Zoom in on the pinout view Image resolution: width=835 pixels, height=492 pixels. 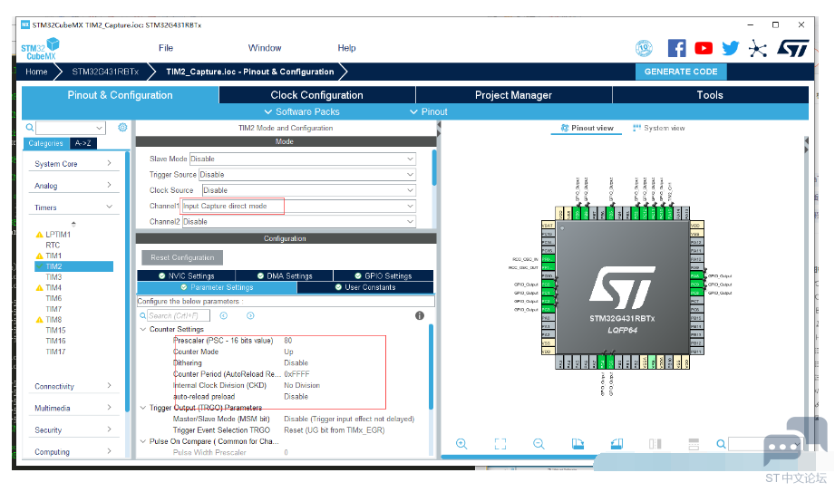pyautogui.click(x=461, y=444)
